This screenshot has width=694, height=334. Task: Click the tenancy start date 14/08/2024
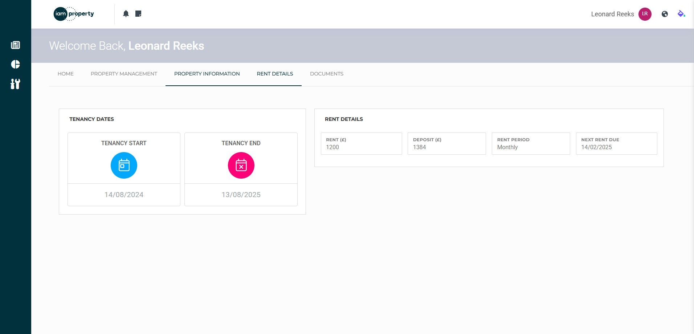(x=124, y=195)
